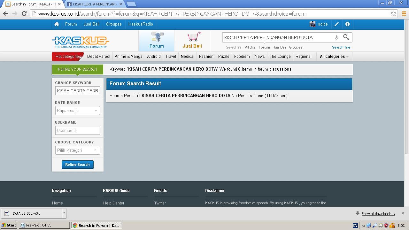Open the Kapan saja date range dropdown
Viewport: 409px width, 230px height.
(x=77, y=111)
